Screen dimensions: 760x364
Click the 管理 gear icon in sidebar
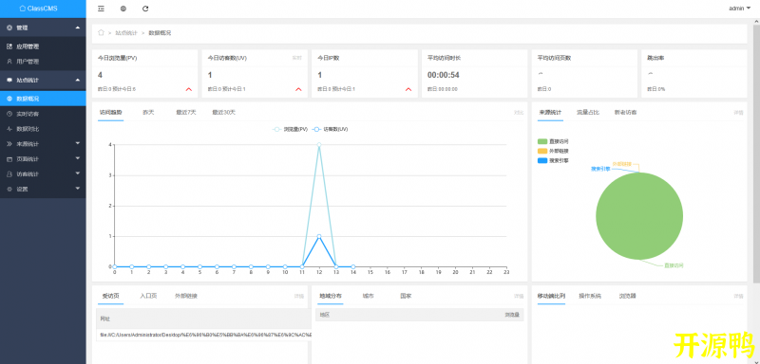[9, 27]
